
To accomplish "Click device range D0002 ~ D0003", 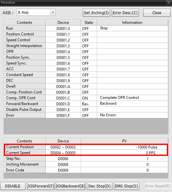I will [x=63, y=147].
